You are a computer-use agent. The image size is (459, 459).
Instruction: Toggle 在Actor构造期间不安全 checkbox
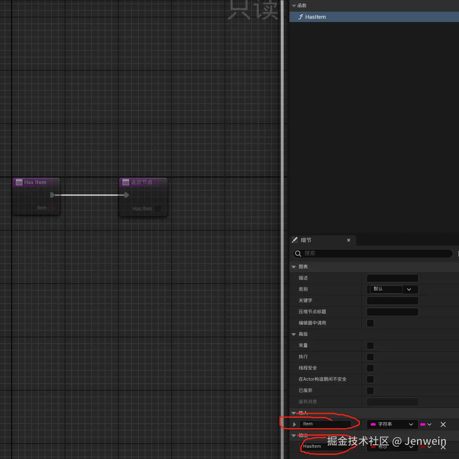(370, 379)
